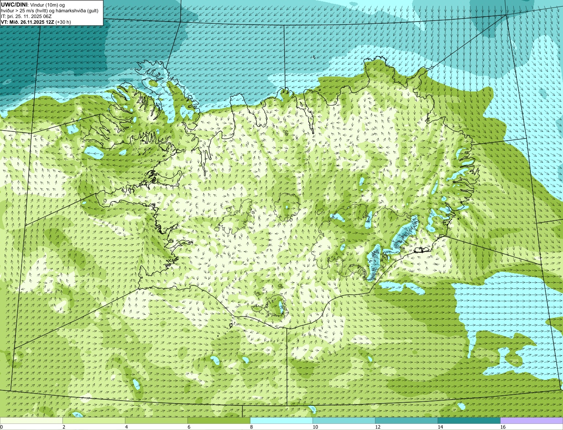Click the legend label "4"
This screenshot has height=430, width=563.
point(126,427)
